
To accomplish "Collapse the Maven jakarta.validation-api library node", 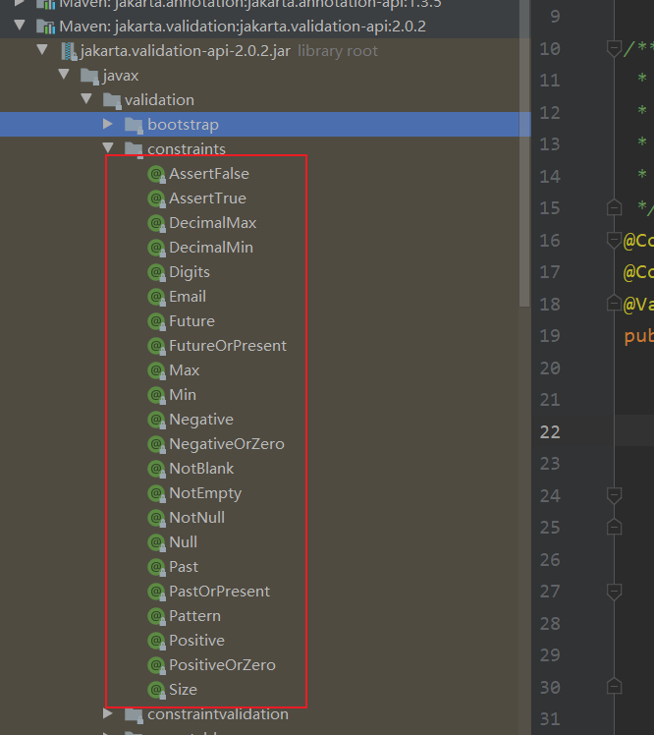I will 20,26.
